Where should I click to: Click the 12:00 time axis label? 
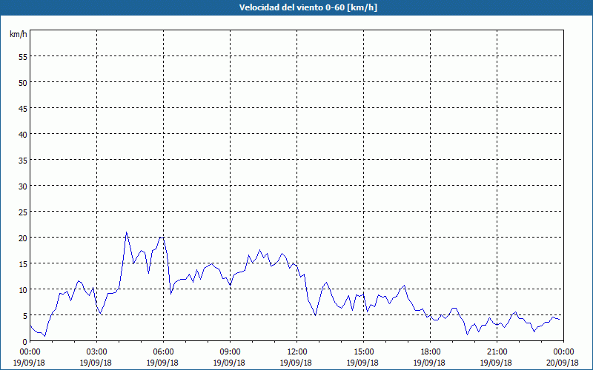click(297, 352)
